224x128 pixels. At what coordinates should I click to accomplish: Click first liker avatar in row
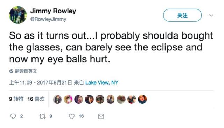click(x=57, y=99)
